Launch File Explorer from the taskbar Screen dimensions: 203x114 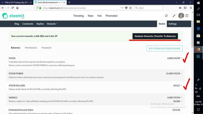198,22
